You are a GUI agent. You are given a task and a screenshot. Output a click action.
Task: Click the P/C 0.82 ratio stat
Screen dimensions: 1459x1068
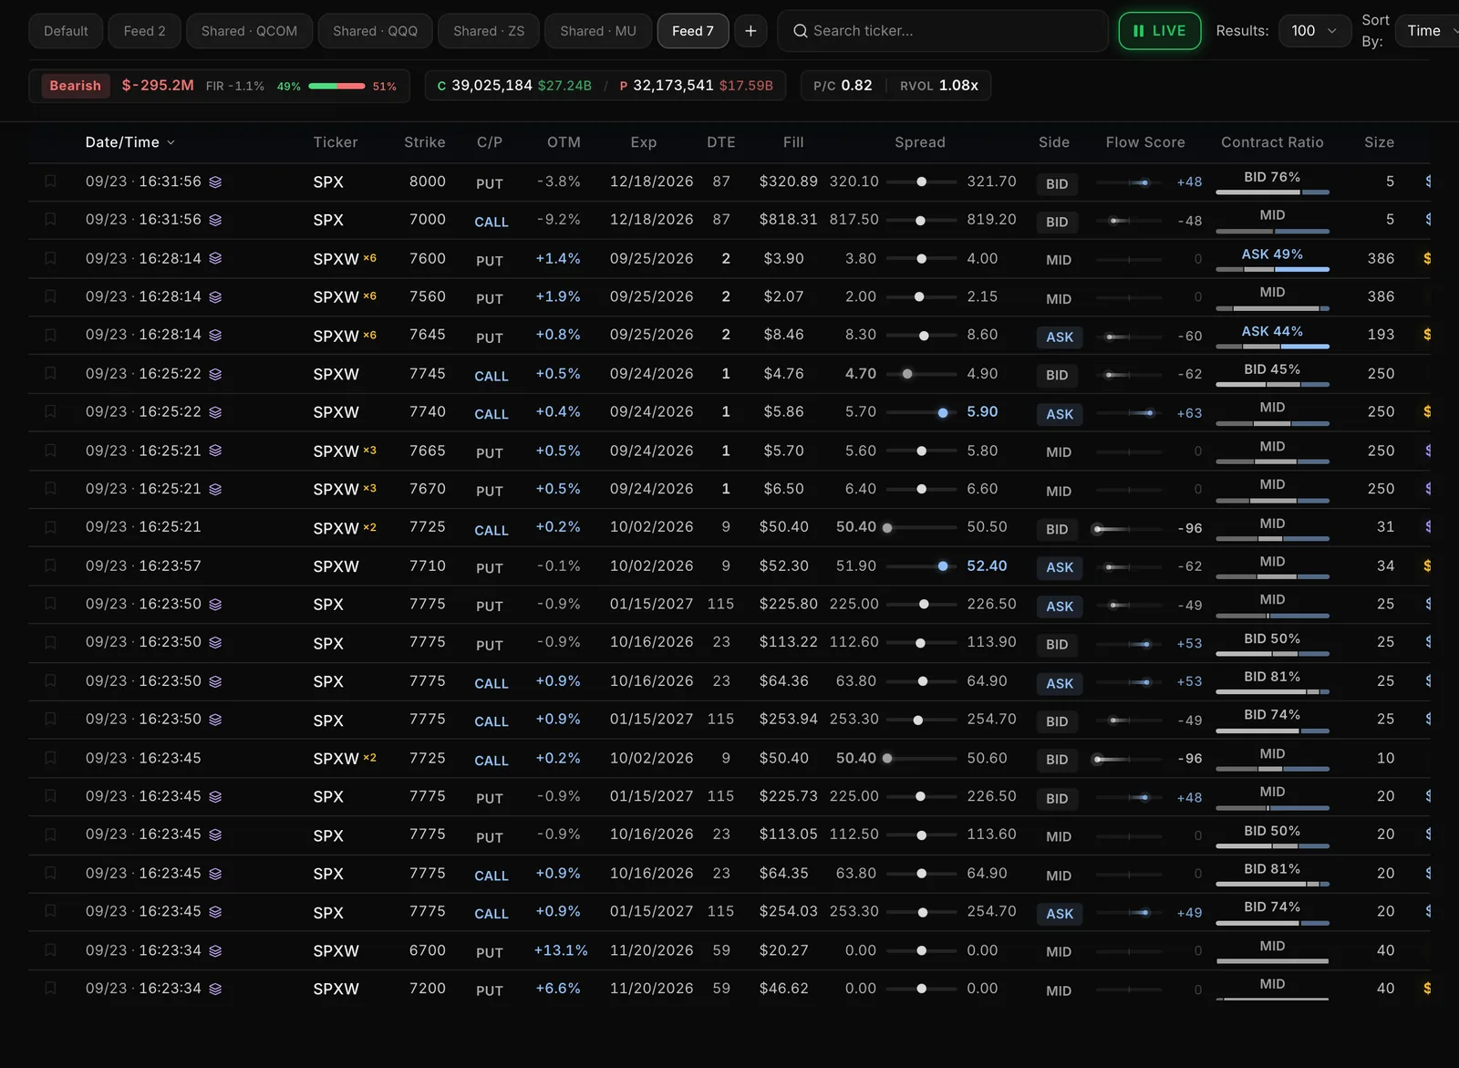tap(843, 86)
